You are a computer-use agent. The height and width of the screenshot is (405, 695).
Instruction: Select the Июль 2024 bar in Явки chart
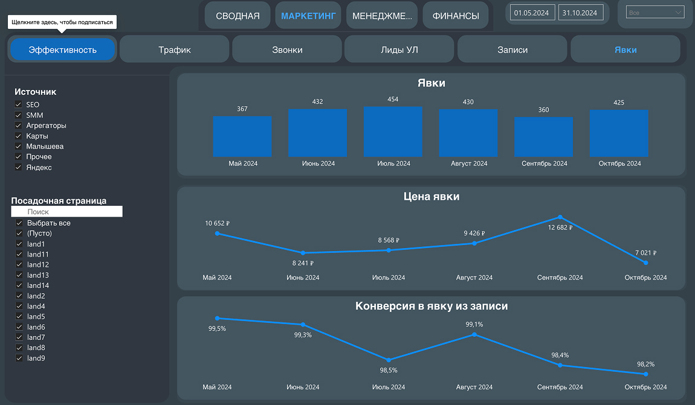393,132
